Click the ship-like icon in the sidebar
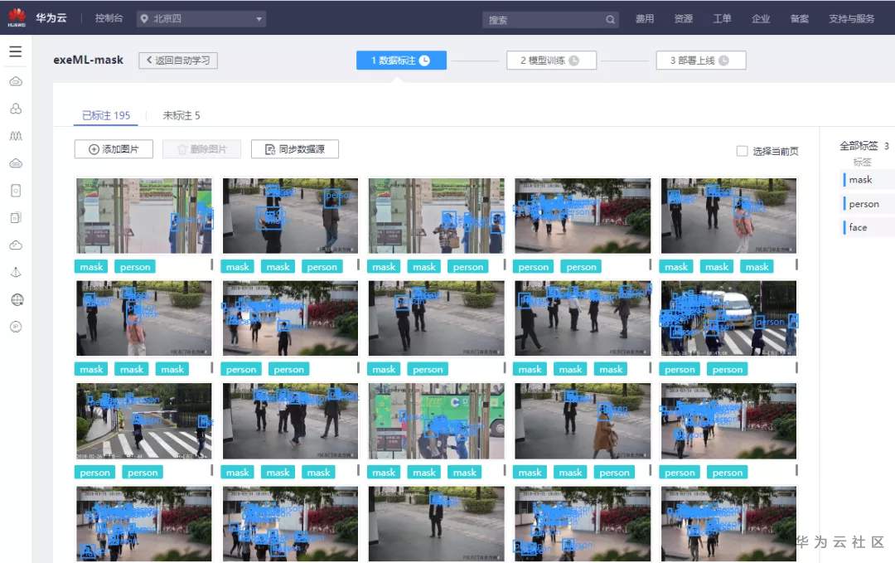 tap(16, 272)
